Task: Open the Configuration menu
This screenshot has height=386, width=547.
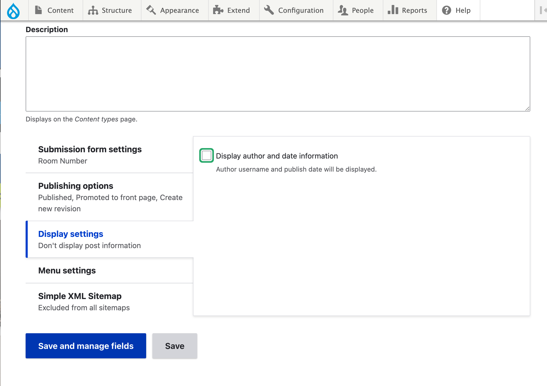Action: tap(296, 10)
